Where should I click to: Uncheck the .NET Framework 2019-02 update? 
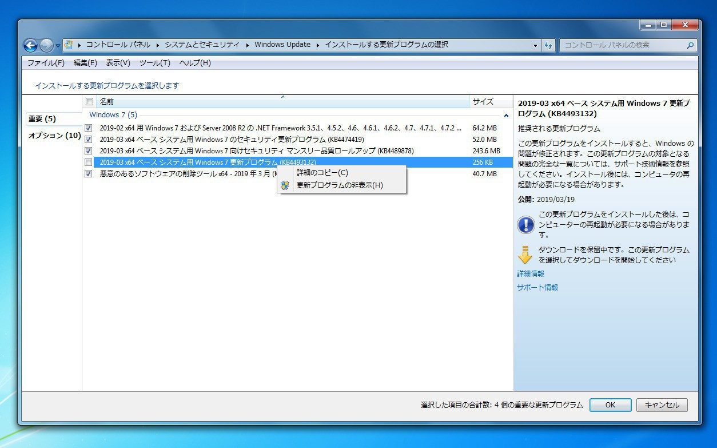coord(88,128)
